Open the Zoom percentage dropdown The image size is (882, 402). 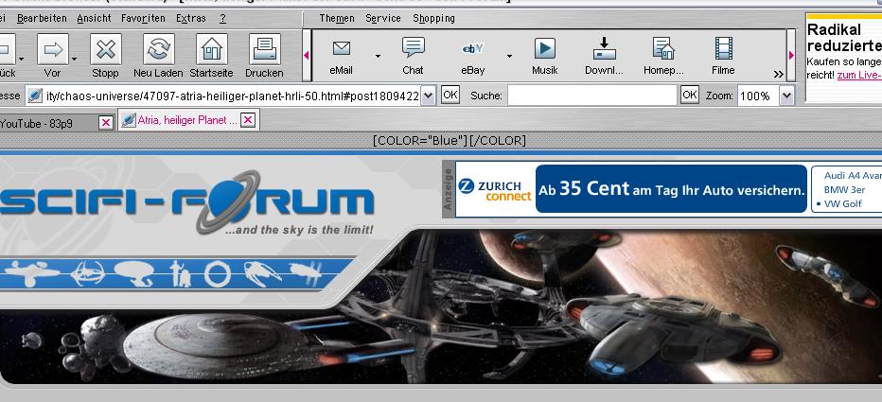[786, 96]
